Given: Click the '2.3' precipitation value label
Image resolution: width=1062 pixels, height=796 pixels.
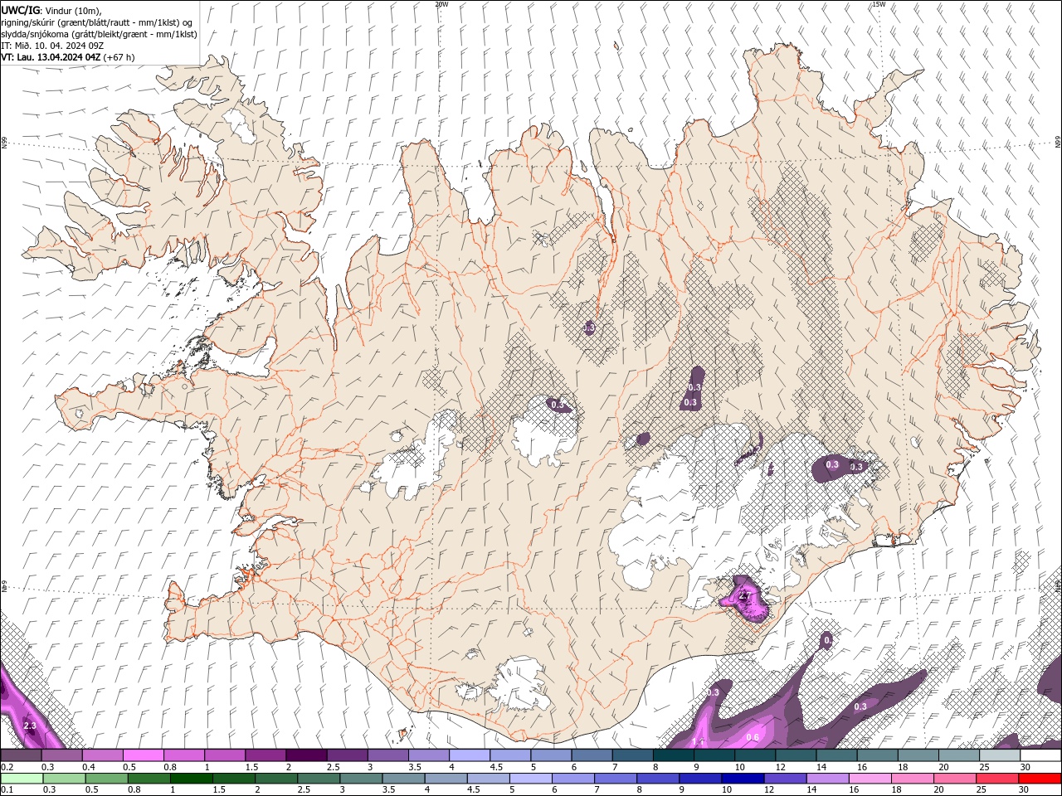Looking at the screenshot, I should coord(30,726).
